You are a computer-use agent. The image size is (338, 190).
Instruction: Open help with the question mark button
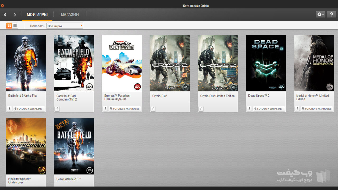pos(332,15)
